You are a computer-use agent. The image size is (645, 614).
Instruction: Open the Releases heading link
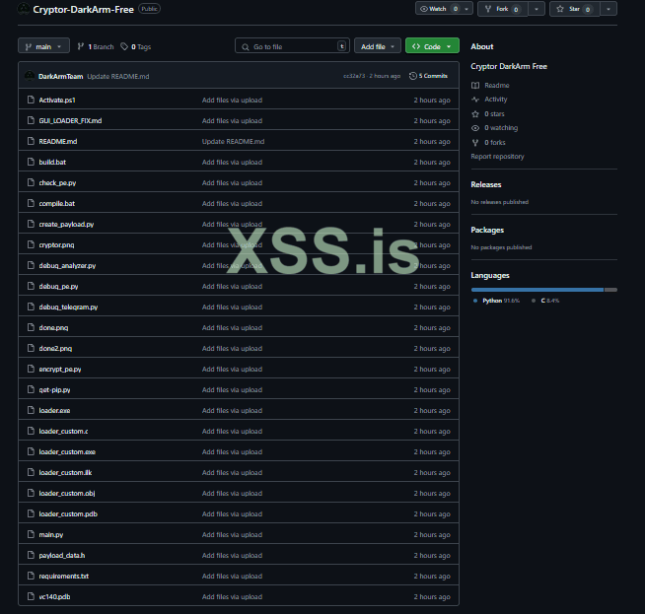click(486, 184)
